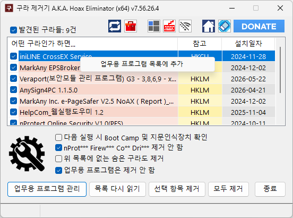The width and height of the screenshot is (293, 218).
Task: Sort by 어떤 구라인가 하면... column header
Action: [92, 44]
